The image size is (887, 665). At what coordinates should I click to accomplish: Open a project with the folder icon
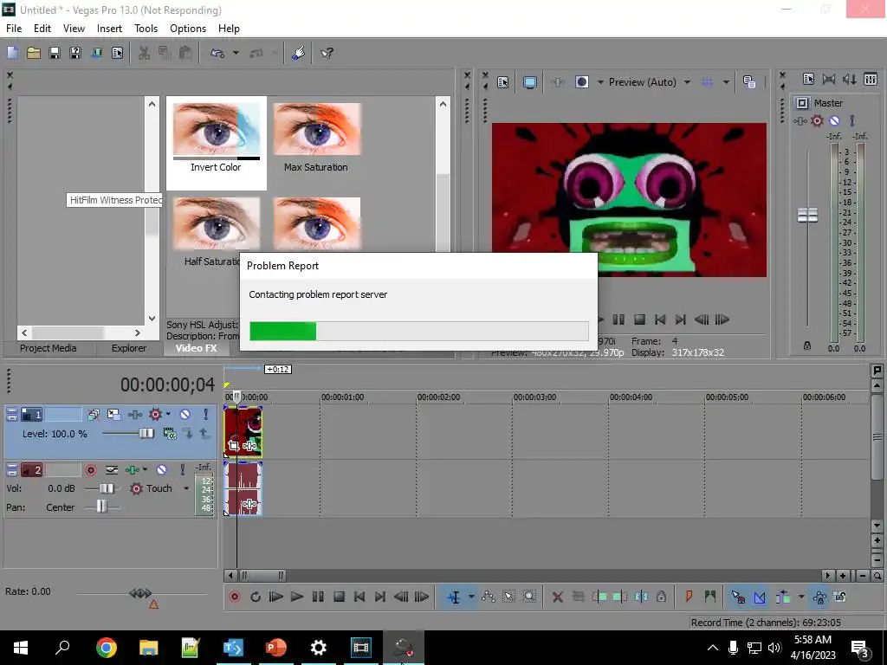pyautogui.click(x=34, y=53)
